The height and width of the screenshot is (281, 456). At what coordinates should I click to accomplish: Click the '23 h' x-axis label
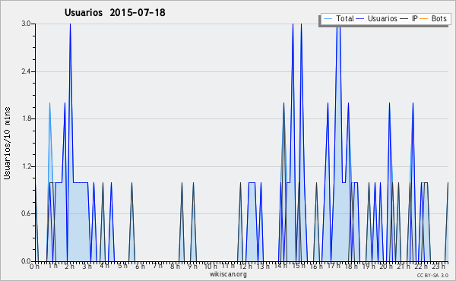[x=439, y=267]
